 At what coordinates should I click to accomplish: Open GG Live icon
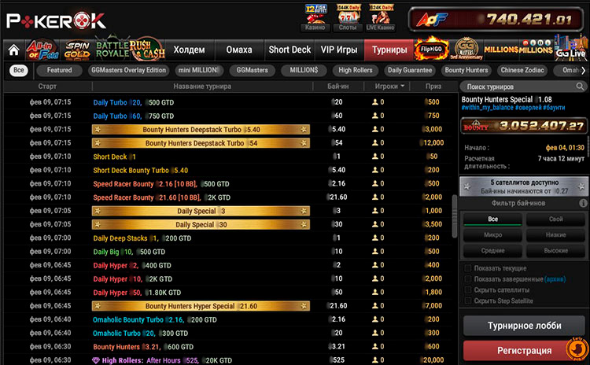(570, 50)
